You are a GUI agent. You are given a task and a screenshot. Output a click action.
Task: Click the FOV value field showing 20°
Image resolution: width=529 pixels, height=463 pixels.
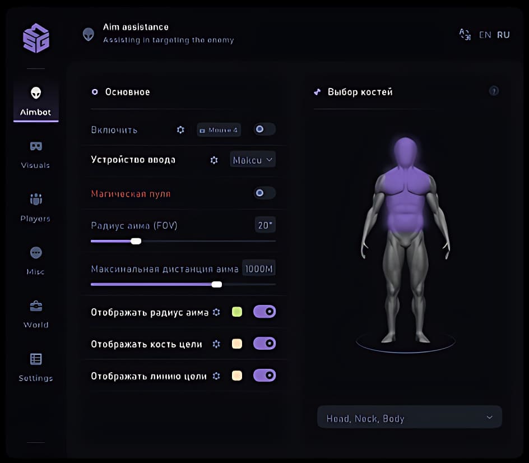coord(264,225)
